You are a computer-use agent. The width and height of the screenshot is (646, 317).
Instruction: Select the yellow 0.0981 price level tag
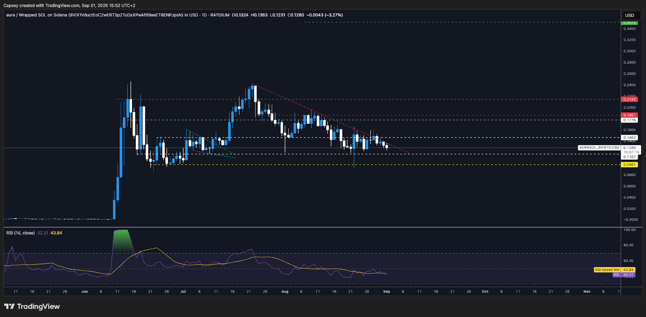[x=629, y=165]
